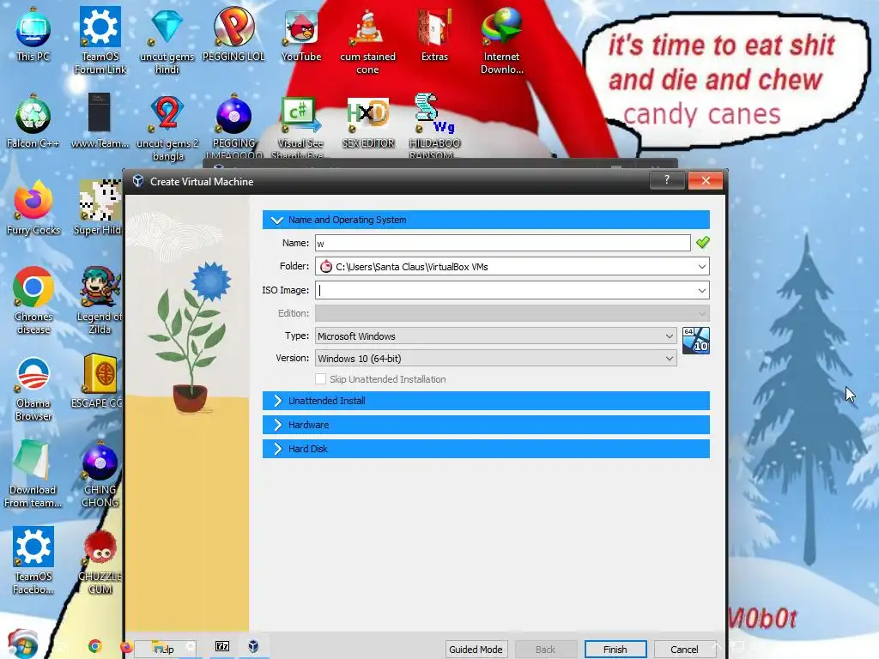Launch the Obama Browser shortcut
This screenshot has height=659, width=879.
pyautogui.click(x=33, y=388)
